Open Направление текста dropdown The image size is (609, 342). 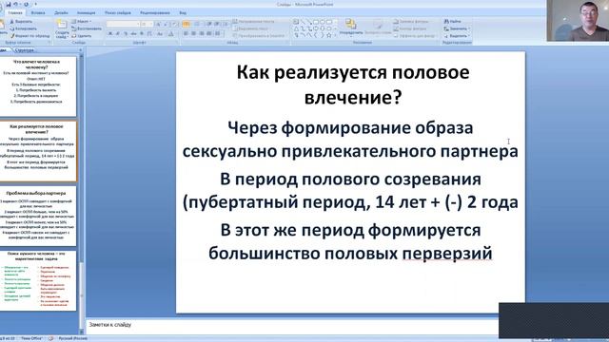[254, 21]
